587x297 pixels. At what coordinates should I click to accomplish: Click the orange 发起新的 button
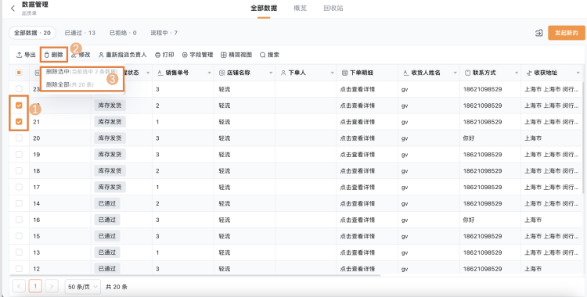(x=567, y=33)
